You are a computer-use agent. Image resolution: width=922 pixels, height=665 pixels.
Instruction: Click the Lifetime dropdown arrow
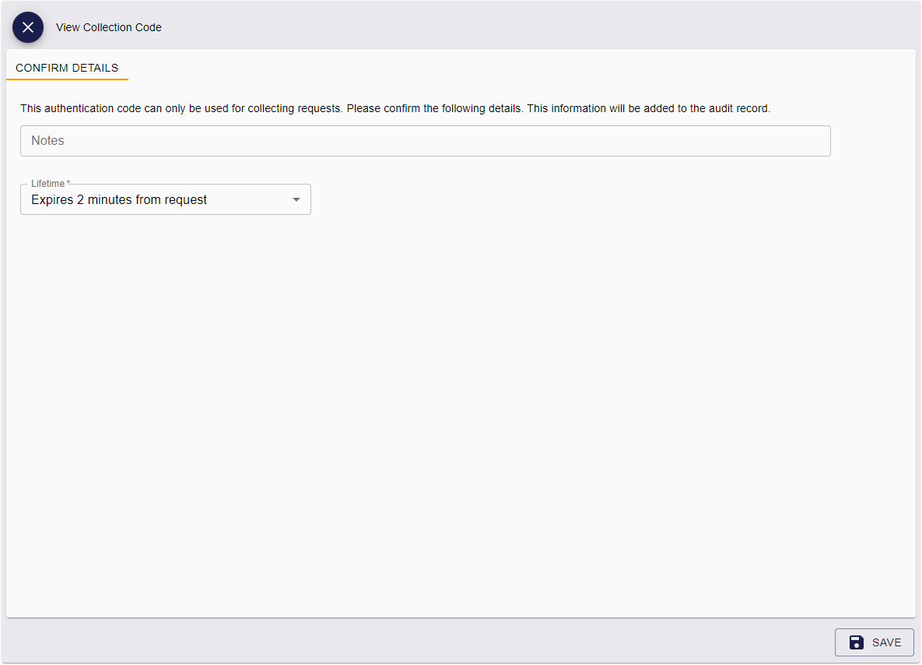tap(296, 200)
